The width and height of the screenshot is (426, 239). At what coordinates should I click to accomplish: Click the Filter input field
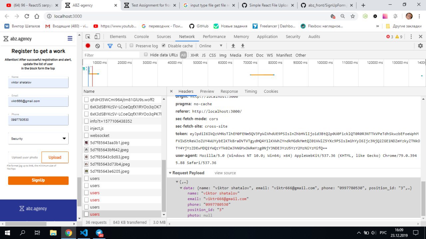coord(111,55)
